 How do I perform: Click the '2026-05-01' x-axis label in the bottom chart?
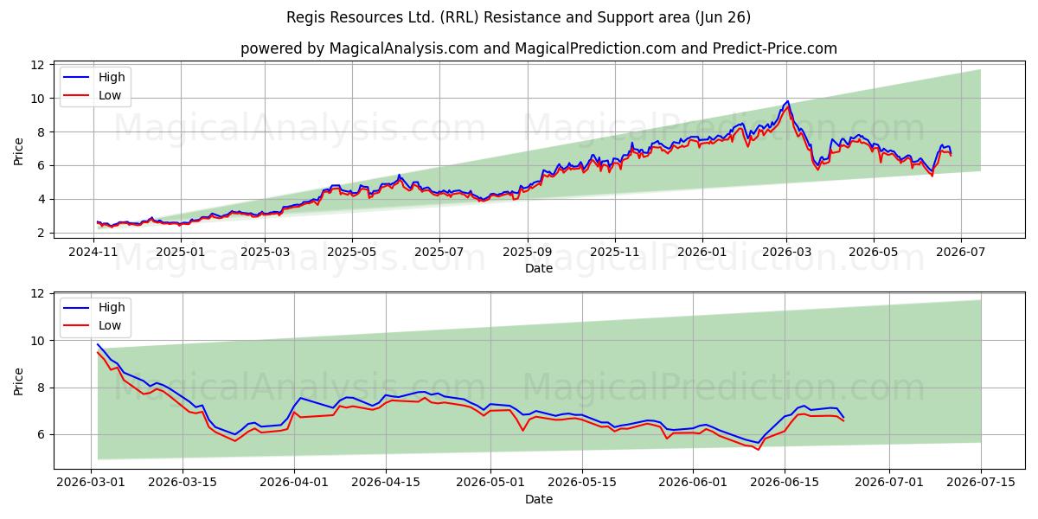tap(490, 483)
